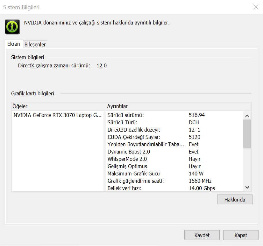Click the Öğeler column header

coord(59,106)
